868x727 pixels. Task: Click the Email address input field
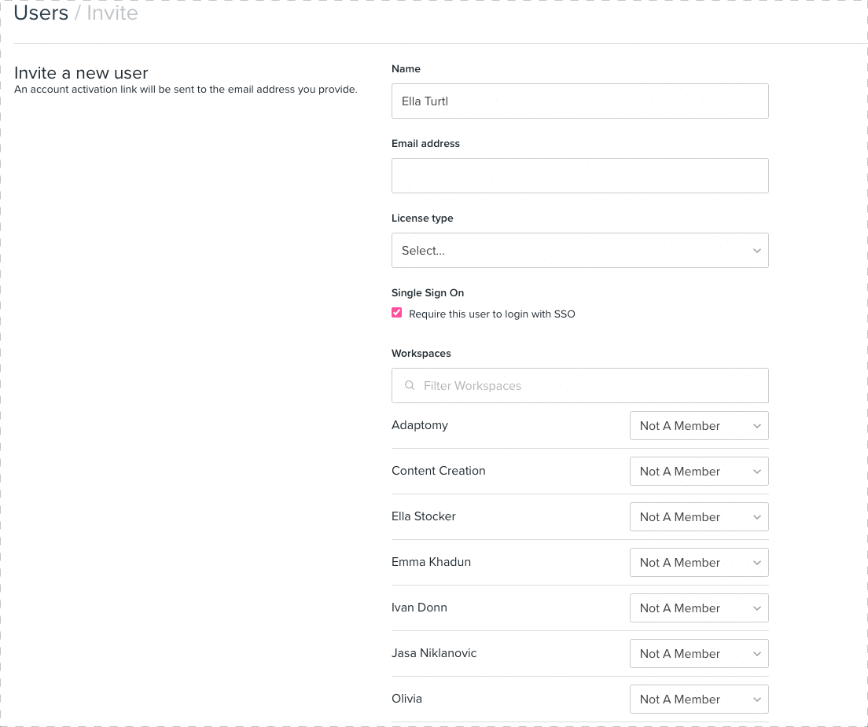pos(579,175)
